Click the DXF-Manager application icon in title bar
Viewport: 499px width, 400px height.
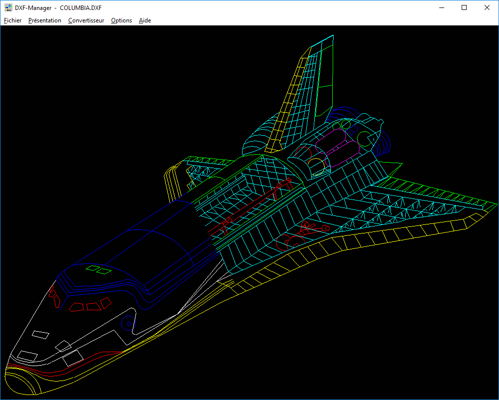[x=8, y=7]
